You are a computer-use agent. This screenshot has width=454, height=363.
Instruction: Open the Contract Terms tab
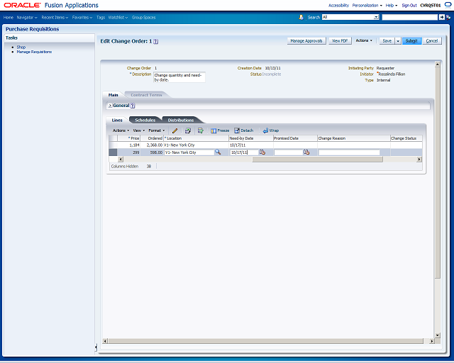(146, 95)
